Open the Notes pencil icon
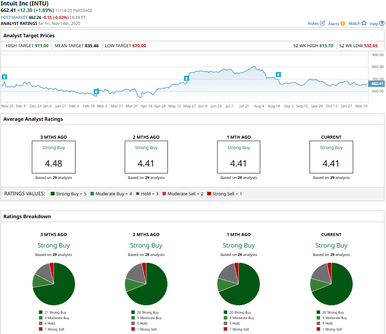The width and height of the screenshot is (386, 334). pyautogui.click(x=322, y=23)
